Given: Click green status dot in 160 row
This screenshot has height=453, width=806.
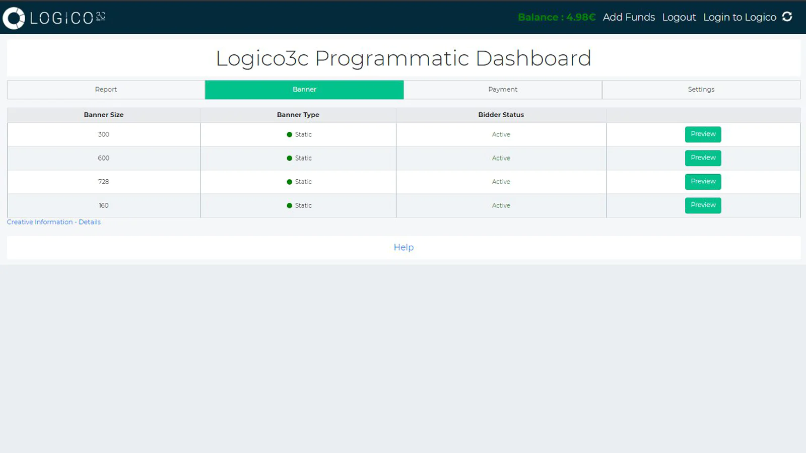Looking at the screenshot, I should click(289, 205).
